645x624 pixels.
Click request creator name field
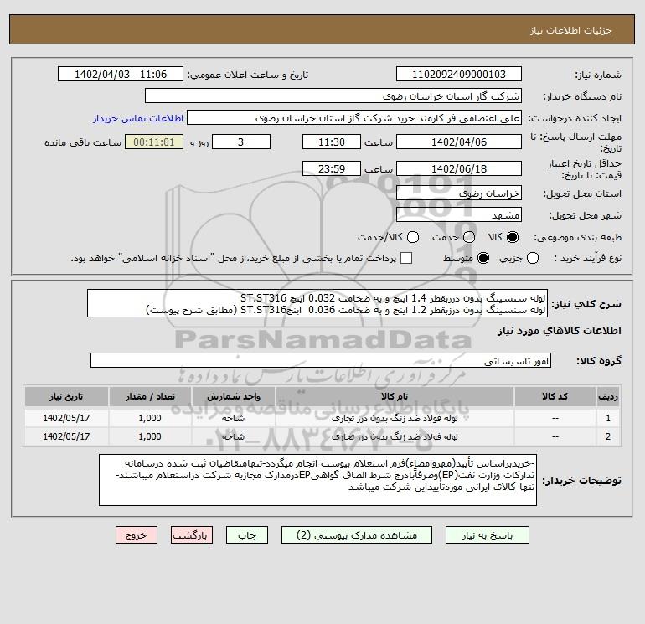[x=354, y=118]
